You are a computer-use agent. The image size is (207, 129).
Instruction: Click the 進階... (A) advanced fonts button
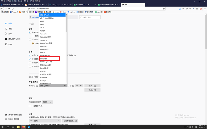point(92,86)
